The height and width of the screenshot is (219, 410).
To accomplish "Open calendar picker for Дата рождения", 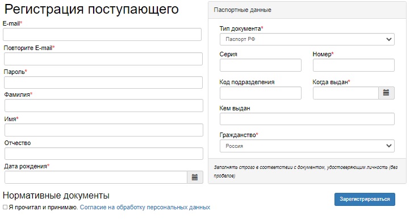I will tap(195, 177).
